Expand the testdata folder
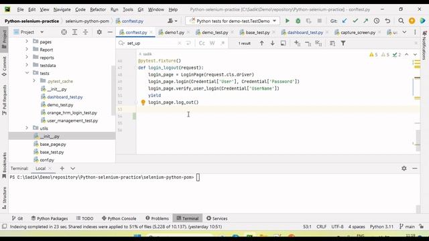429x241 pixels. 27,65
